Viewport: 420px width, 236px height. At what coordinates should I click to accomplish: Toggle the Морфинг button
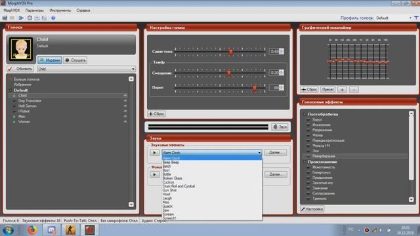50,60
